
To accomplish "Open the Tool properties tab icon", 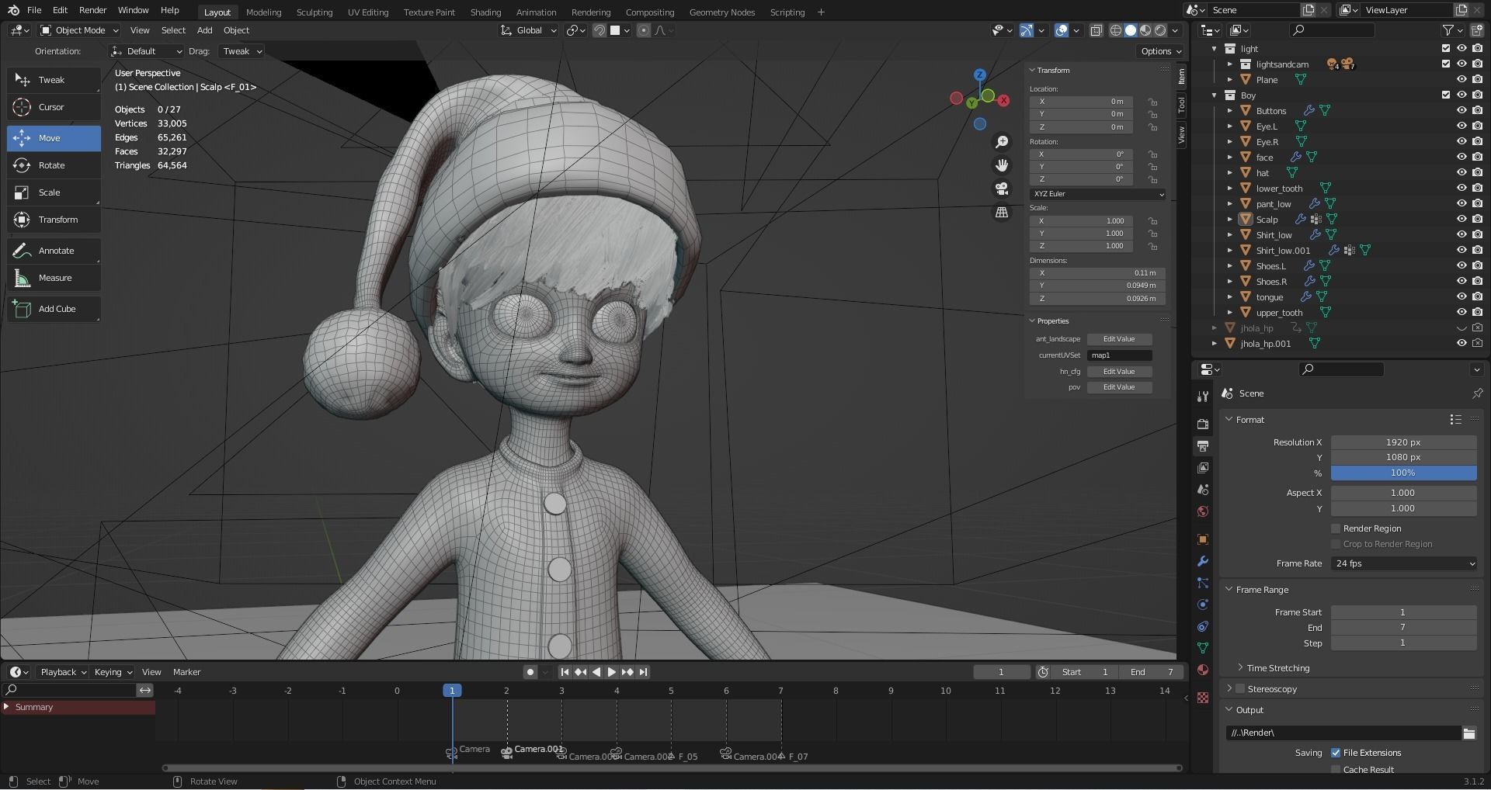I will pos(1203,396).
